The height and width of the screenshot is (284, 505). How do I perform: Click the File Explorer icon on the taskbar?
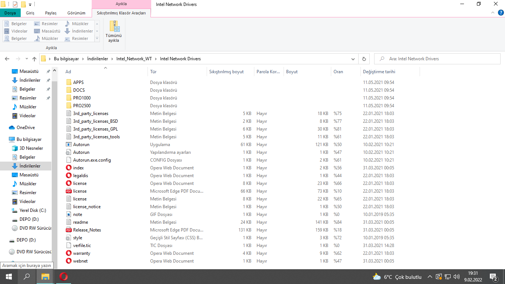pos(45,277)
